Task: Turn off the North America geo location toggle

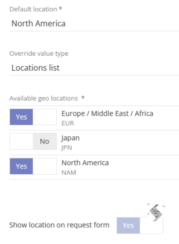Action: tap(33, 166)
